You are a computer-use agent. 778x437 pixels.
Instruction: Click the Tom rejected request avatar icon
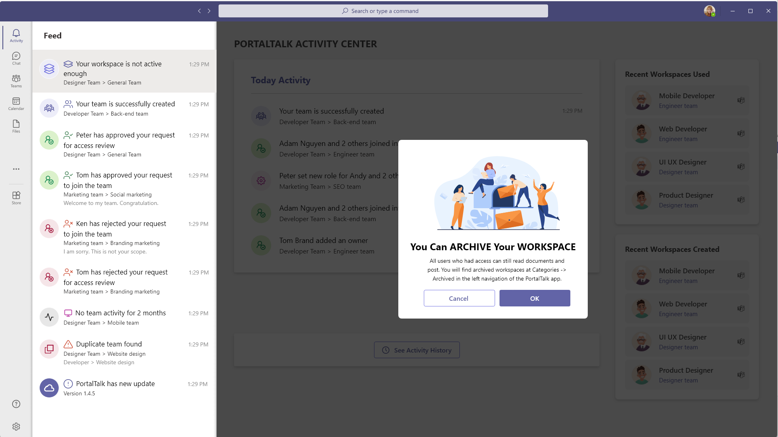pos(49,277)
